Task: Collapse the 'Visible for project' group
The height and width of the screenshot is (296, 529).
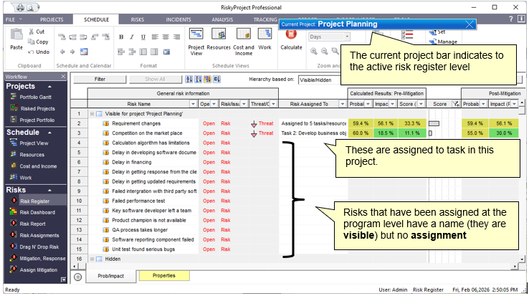Action: 92,114
